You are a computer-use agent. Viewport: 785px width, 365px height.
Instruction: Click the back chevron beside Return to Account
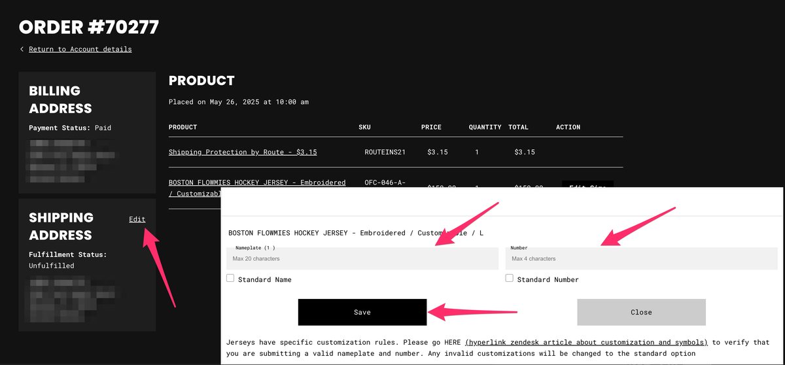point(22,49)
